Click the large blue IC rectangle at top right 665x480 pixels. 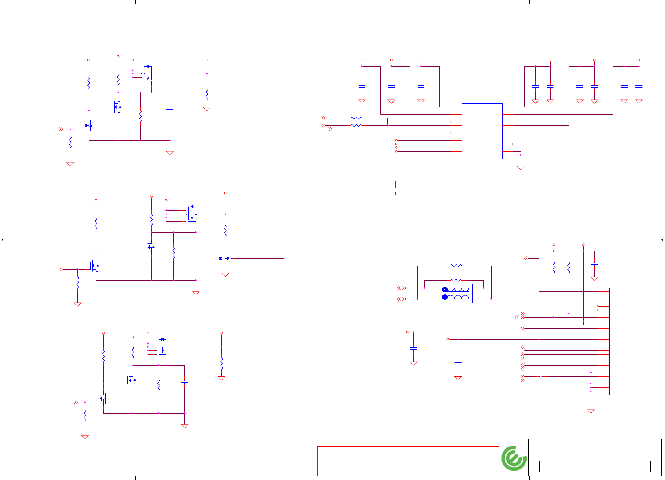482,131
